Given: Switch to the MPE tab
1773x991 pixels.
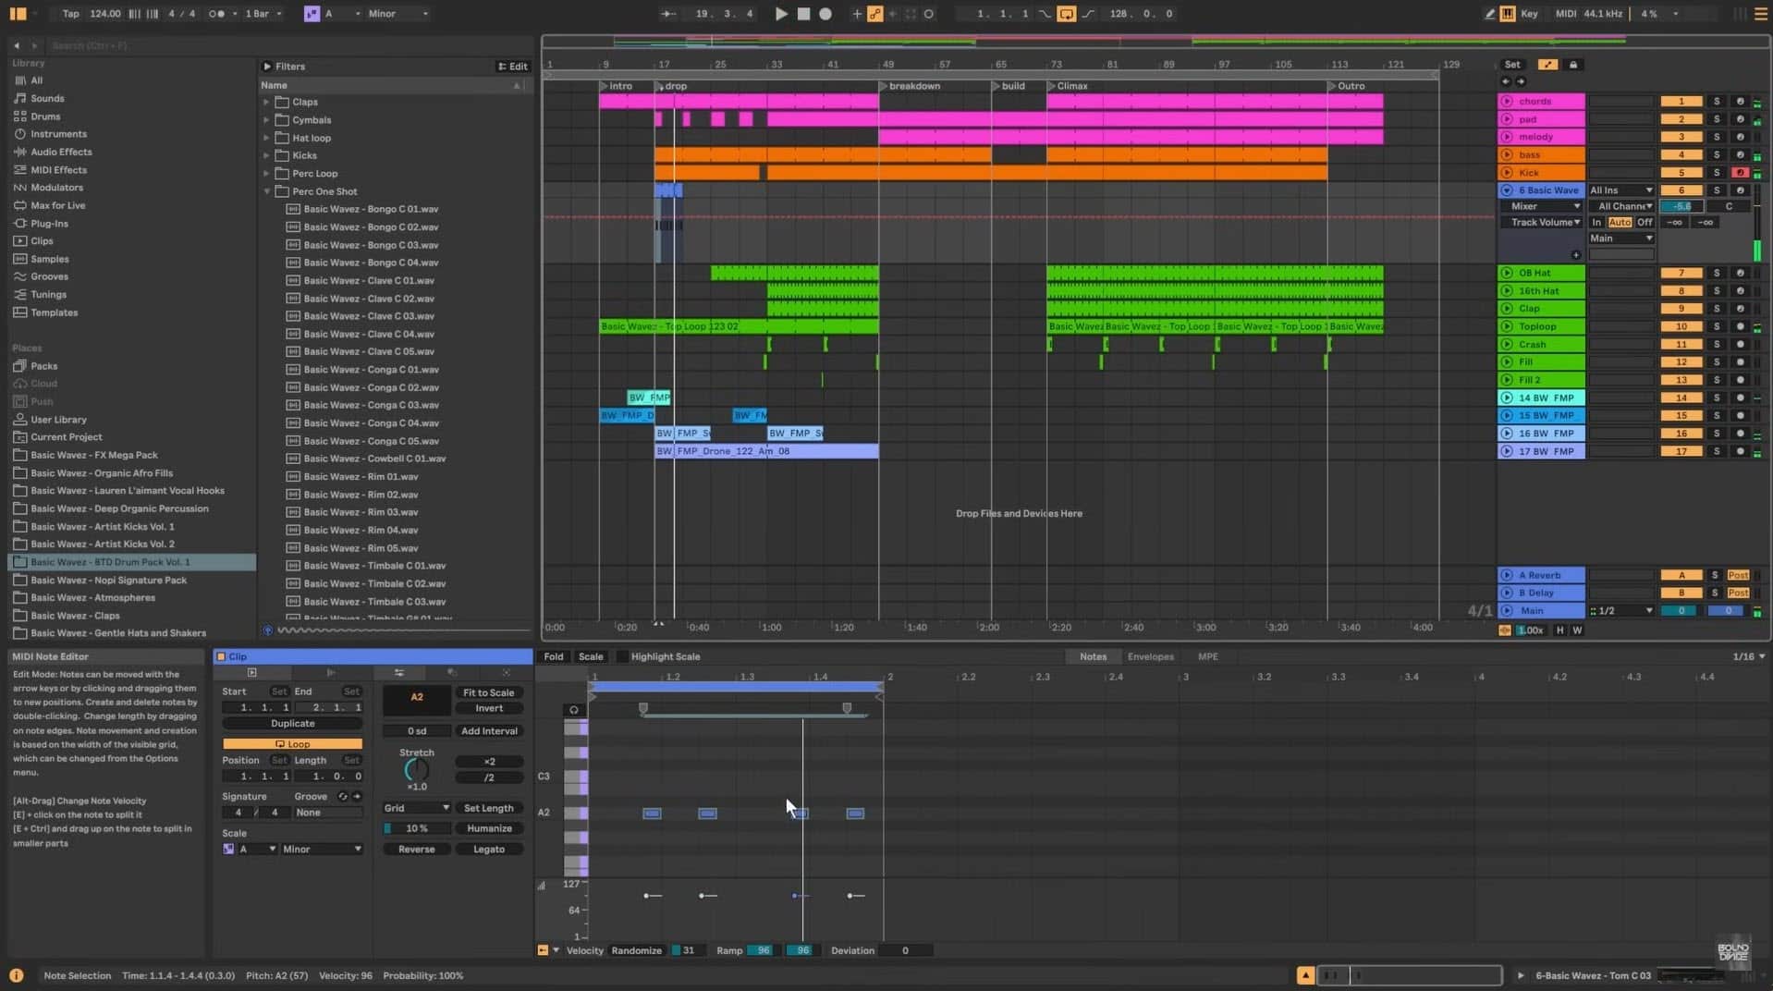Looking at the screenshot, I should 1207,656.
